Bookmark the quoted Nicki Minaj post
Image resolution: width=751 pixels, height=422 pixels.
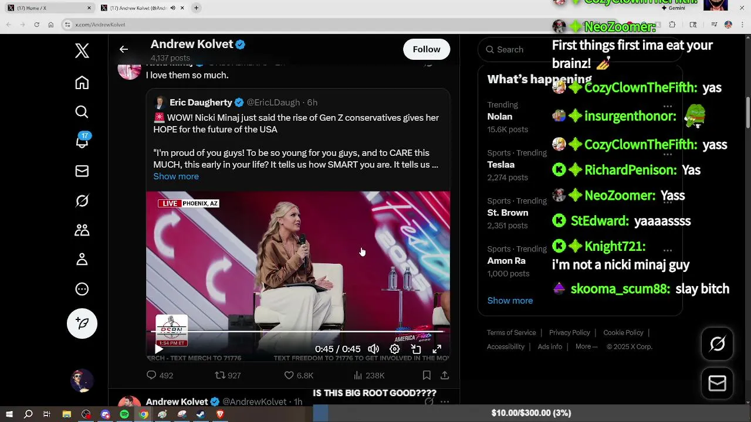coord(427,375)
